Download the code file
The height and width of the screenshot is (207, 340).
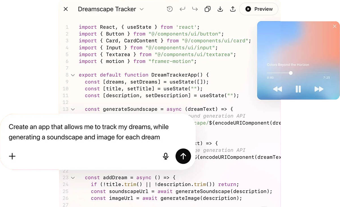click(220, 9)
